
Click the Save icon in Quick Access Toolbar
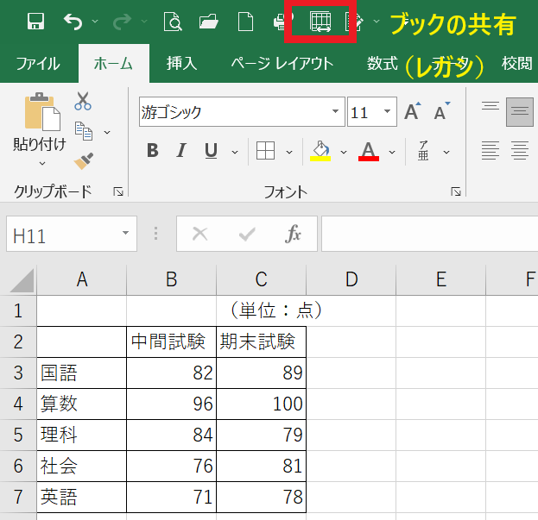35,22
